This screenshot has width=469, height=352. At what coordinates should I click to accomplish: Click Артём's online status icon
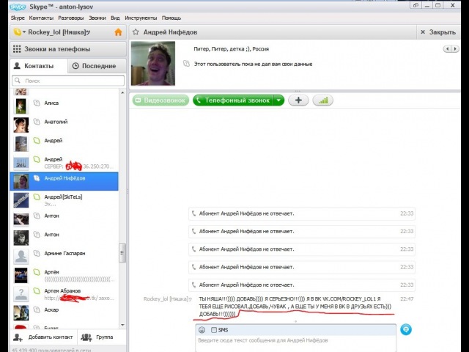[x=37, y=272]
